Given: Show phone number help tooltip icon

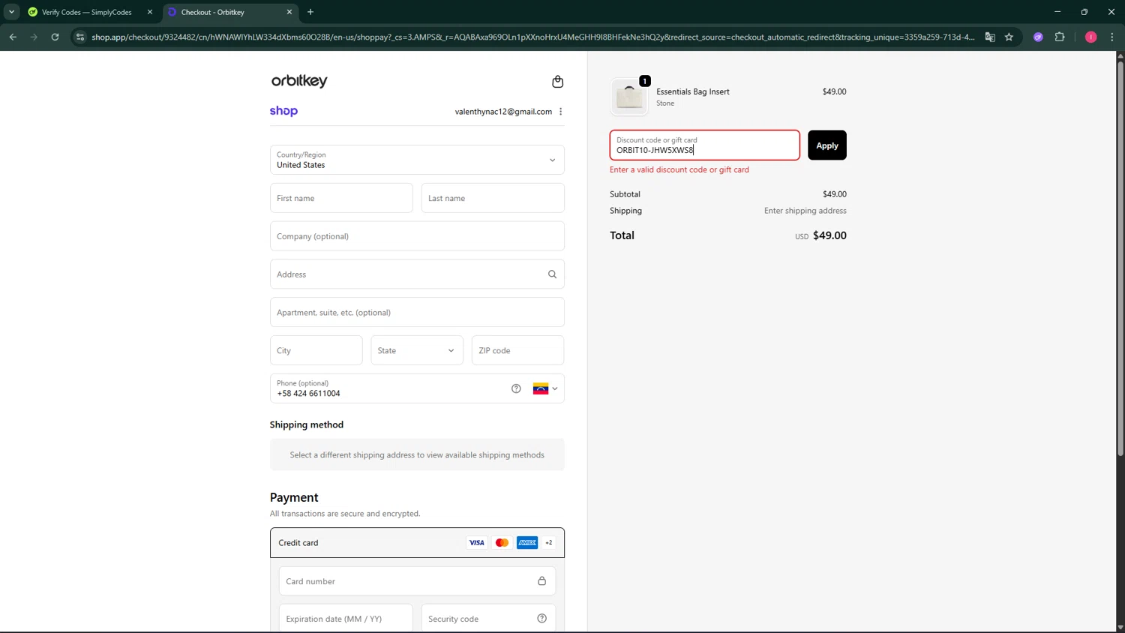Looking at the screenshot, I should click(516, 388).
